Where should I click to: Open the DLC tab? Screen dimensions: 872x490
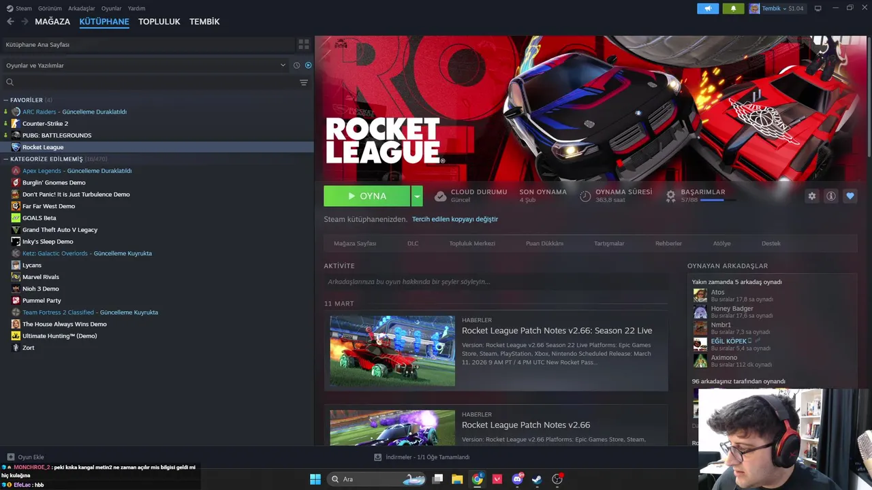coord(413,243)
